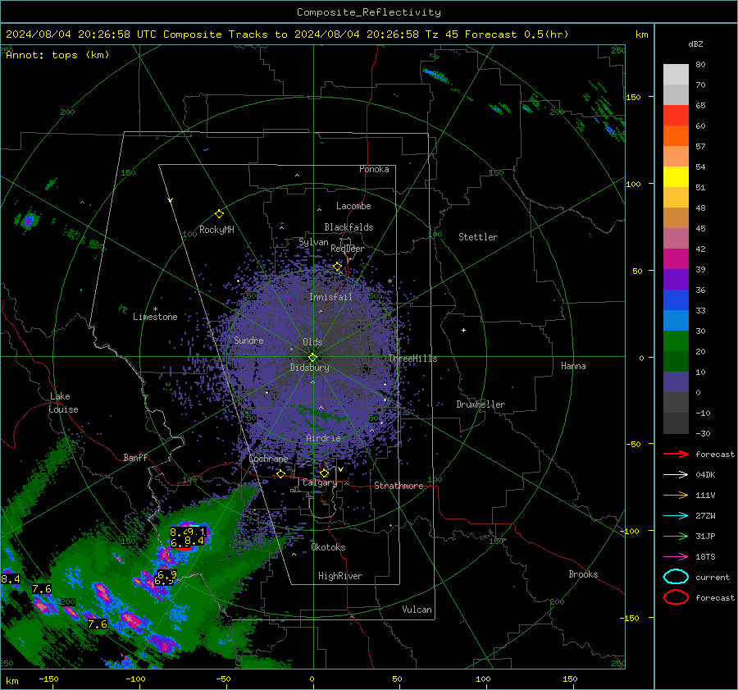Click the bright yellow dBZ scale swatch
Viewport: 738px width, 690px height.
pos(676,176)
